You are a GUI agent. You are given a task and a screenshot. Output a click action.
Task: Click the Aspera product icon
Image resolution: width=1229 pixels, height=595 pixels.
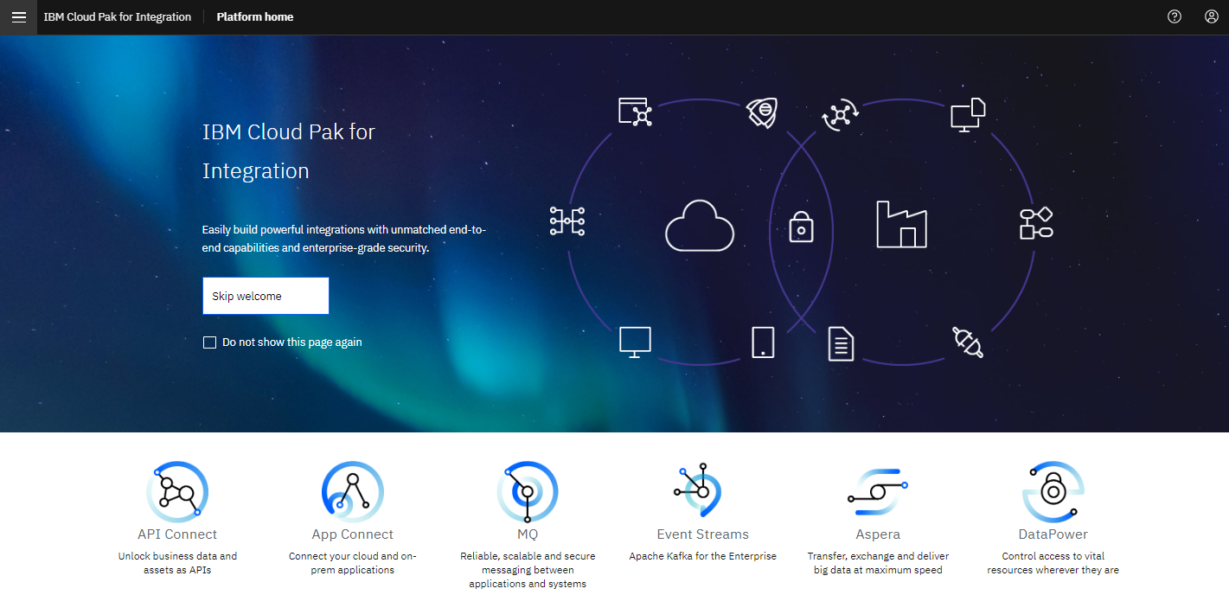[878, 493]
